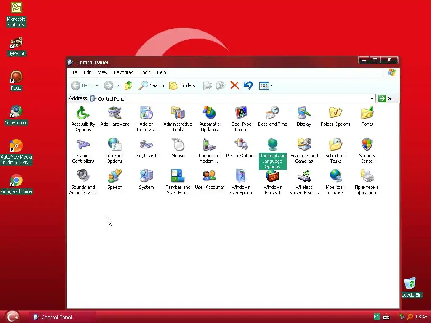Select Google Chrome desktop shortcut
This screenshot has width=431, height=323.
pos(16,184)
